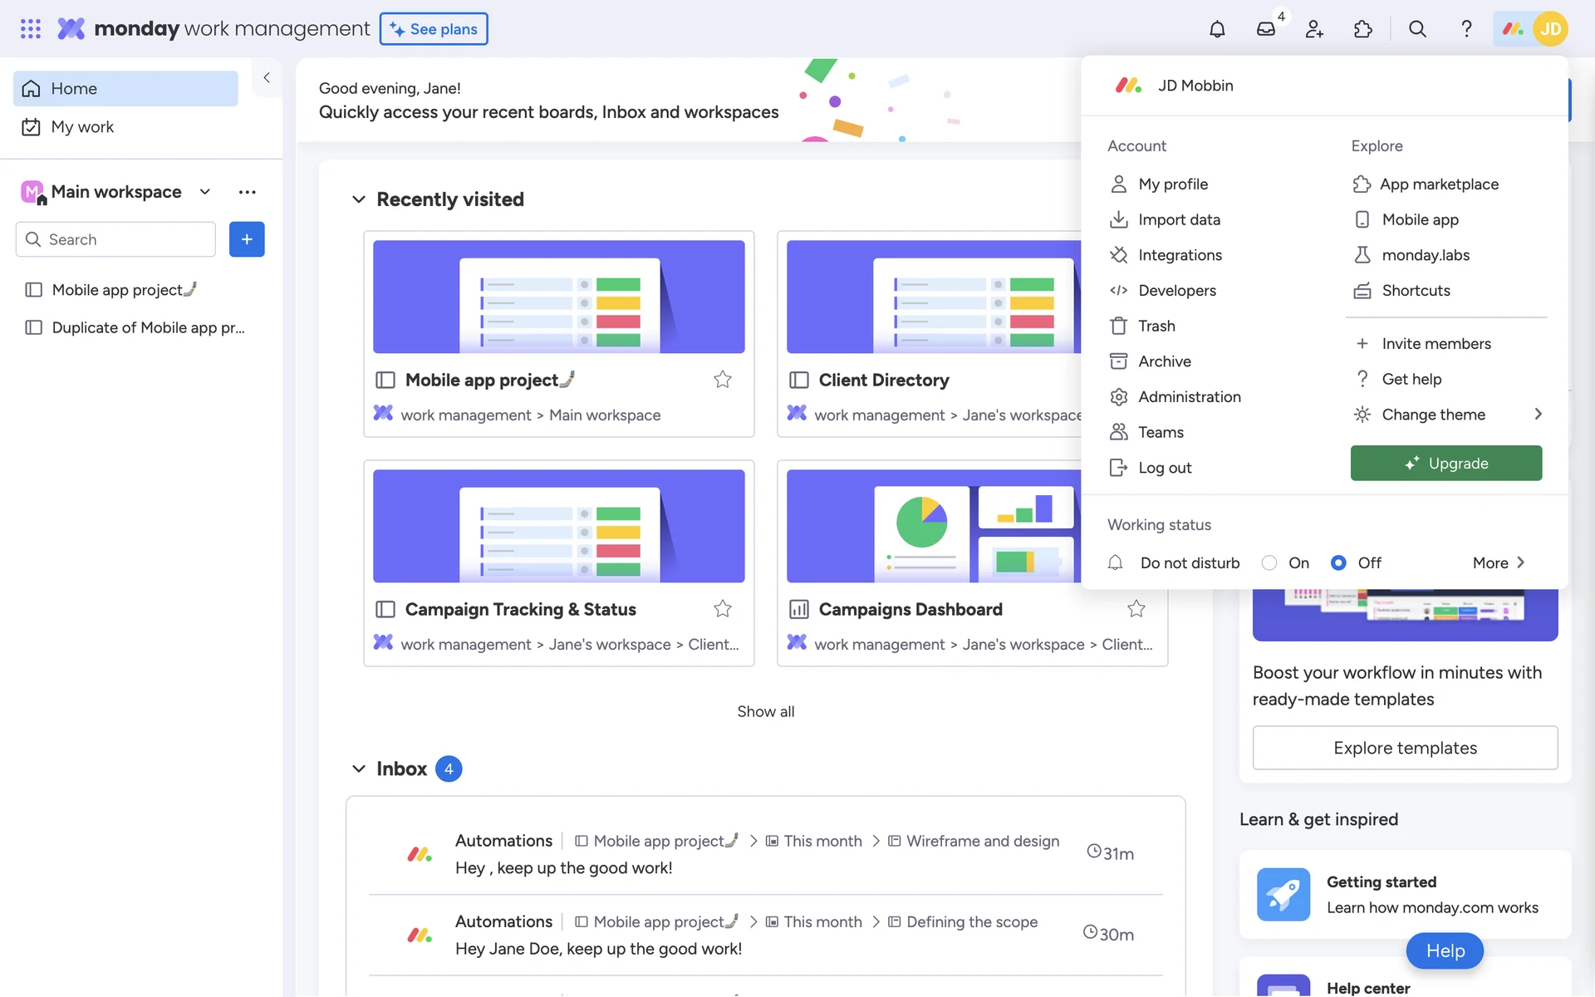This screenshot has height=997, width=1595.
Task: Click the search magnifier in top bar
Action: point(1417,29)
